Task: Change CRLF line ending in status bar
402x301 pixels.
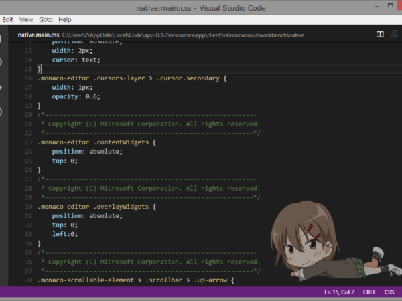Action: 369,292
